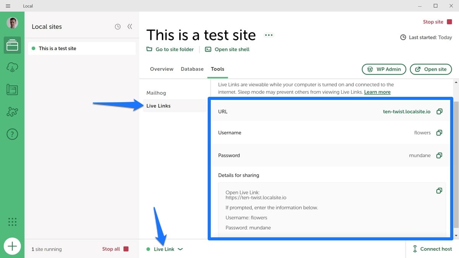
Task: Copy the Live Link URL
Action: pyautogui.click(x=439, y=111)
